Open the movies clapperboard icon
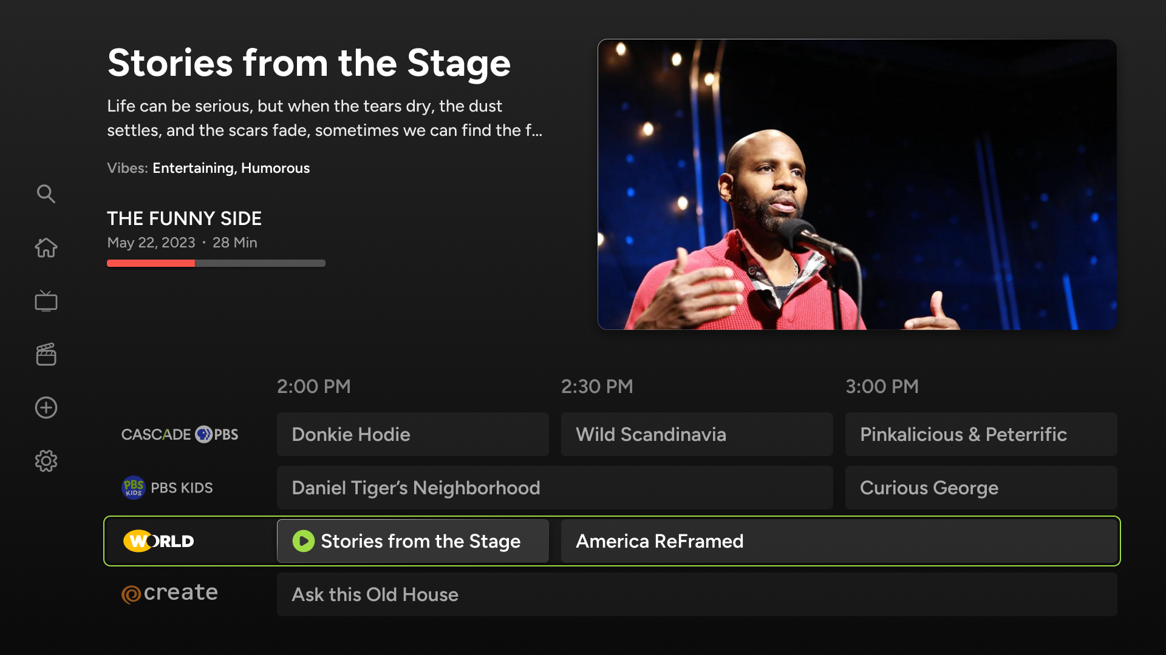Viewport: 1166px width, 655px height. [46, 354]
